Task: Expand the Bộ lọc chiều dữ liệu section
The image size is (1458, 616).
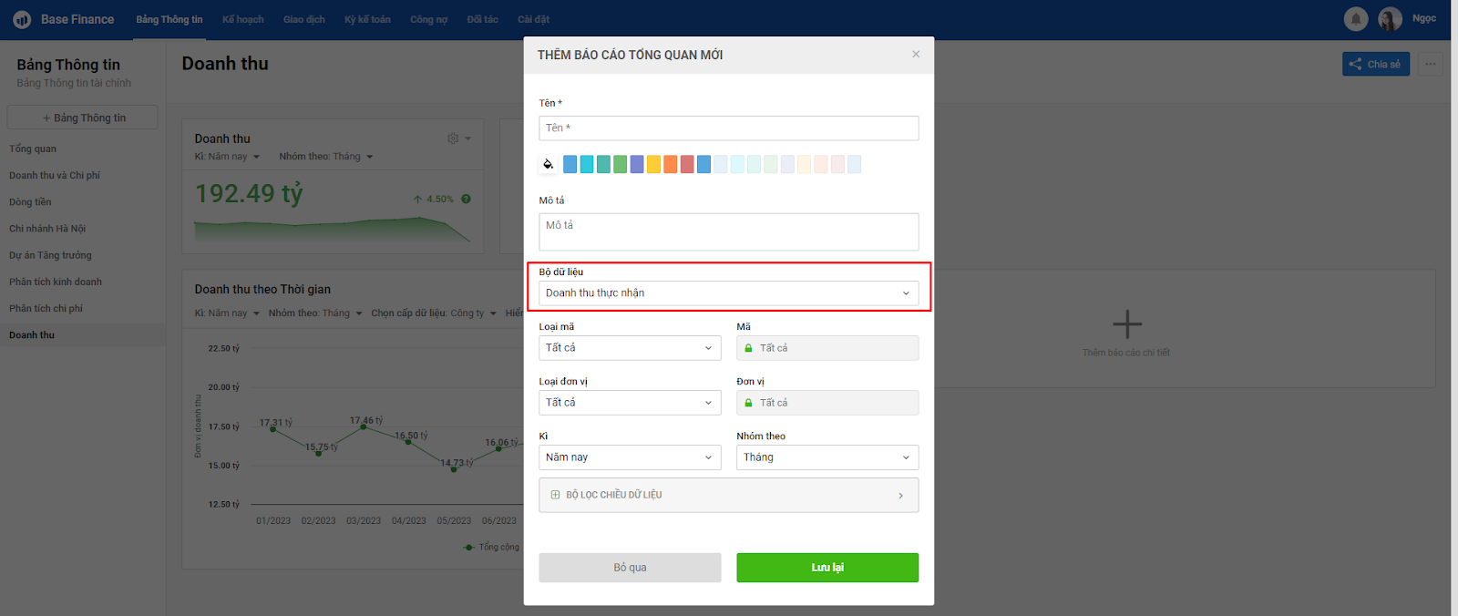Action: coord(729,495)
